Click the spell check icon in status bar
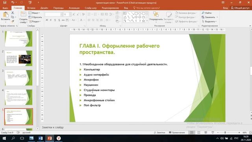 click(18, 133)
